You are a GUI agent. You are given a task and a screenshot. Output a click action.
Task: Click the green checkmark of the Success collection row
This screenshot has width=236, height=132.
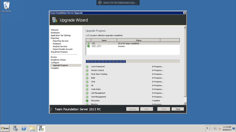[x=88, y=46]
